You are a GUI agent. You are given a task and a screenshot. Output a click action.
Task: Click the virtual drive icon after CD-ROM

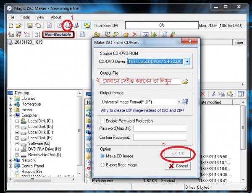[x=76, y=25]
